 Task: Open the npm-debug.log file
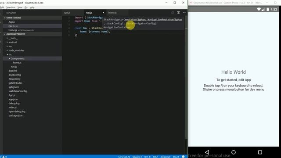coord(17,111)
